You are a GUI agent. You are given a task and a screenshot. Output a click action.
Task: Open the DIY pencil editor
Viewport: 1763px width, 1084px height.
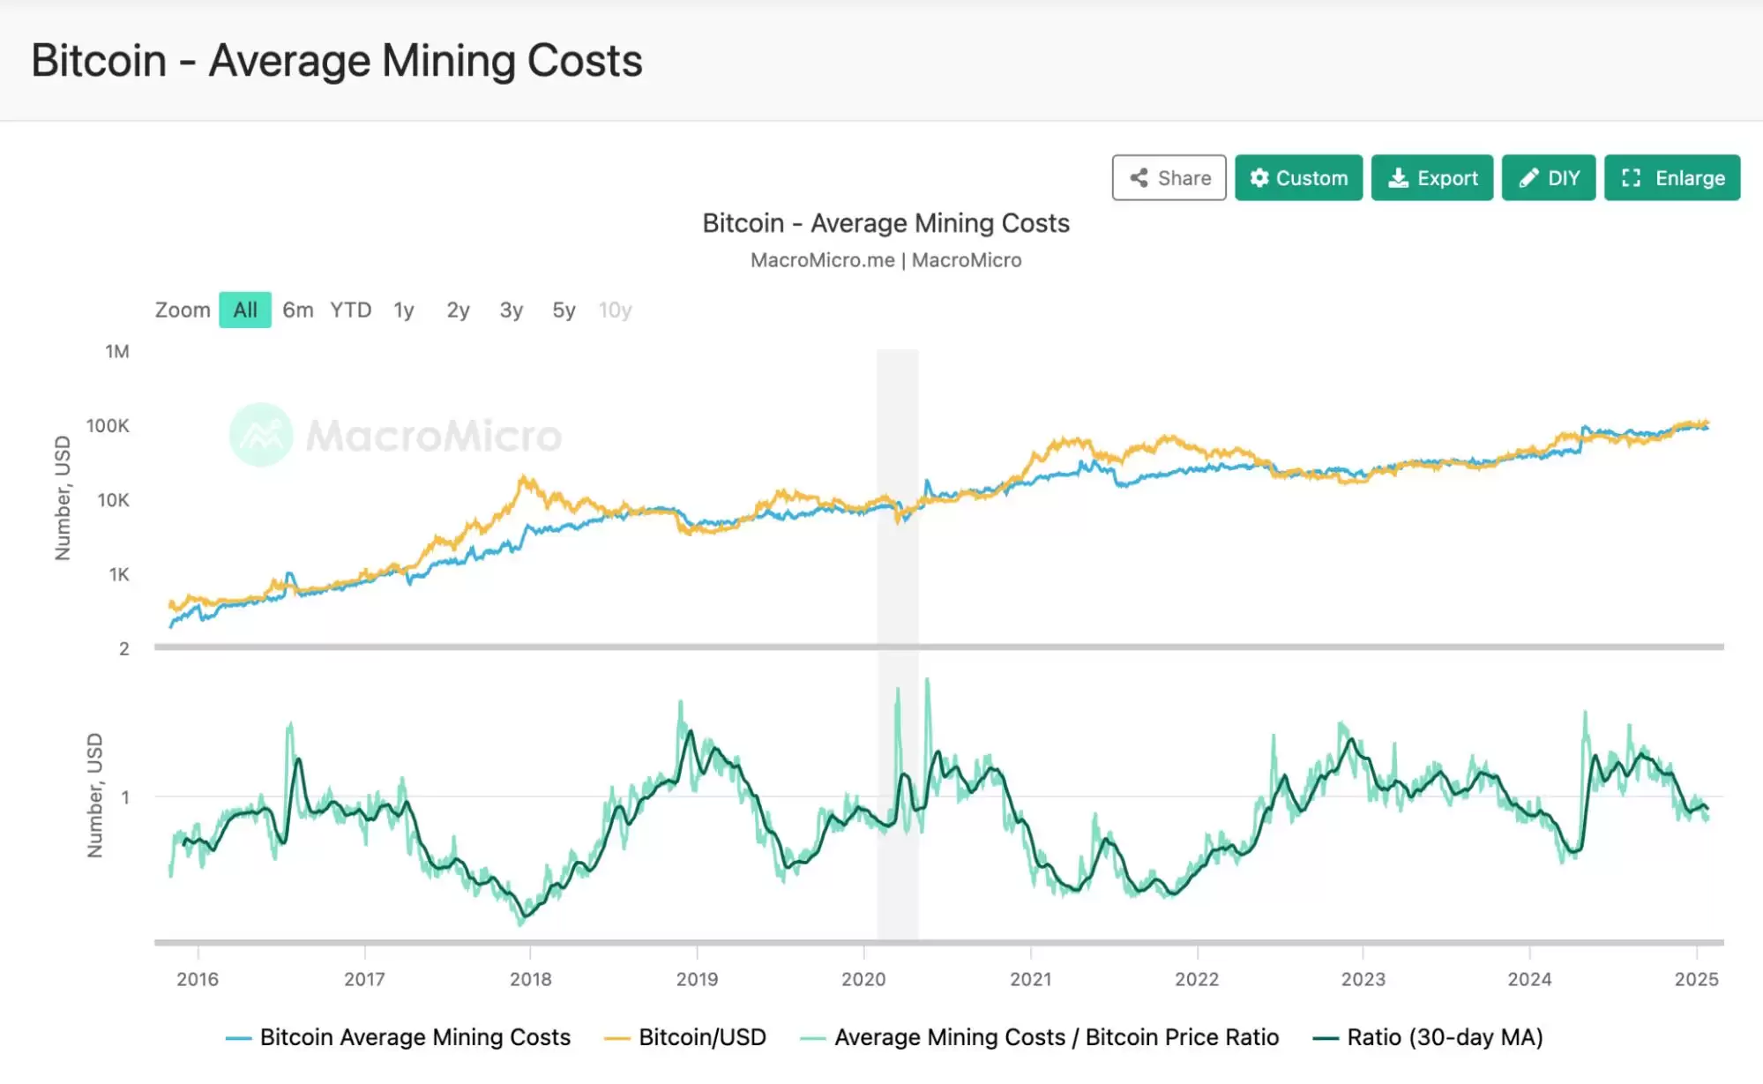pyautogui.click(x=1548, y=178)
